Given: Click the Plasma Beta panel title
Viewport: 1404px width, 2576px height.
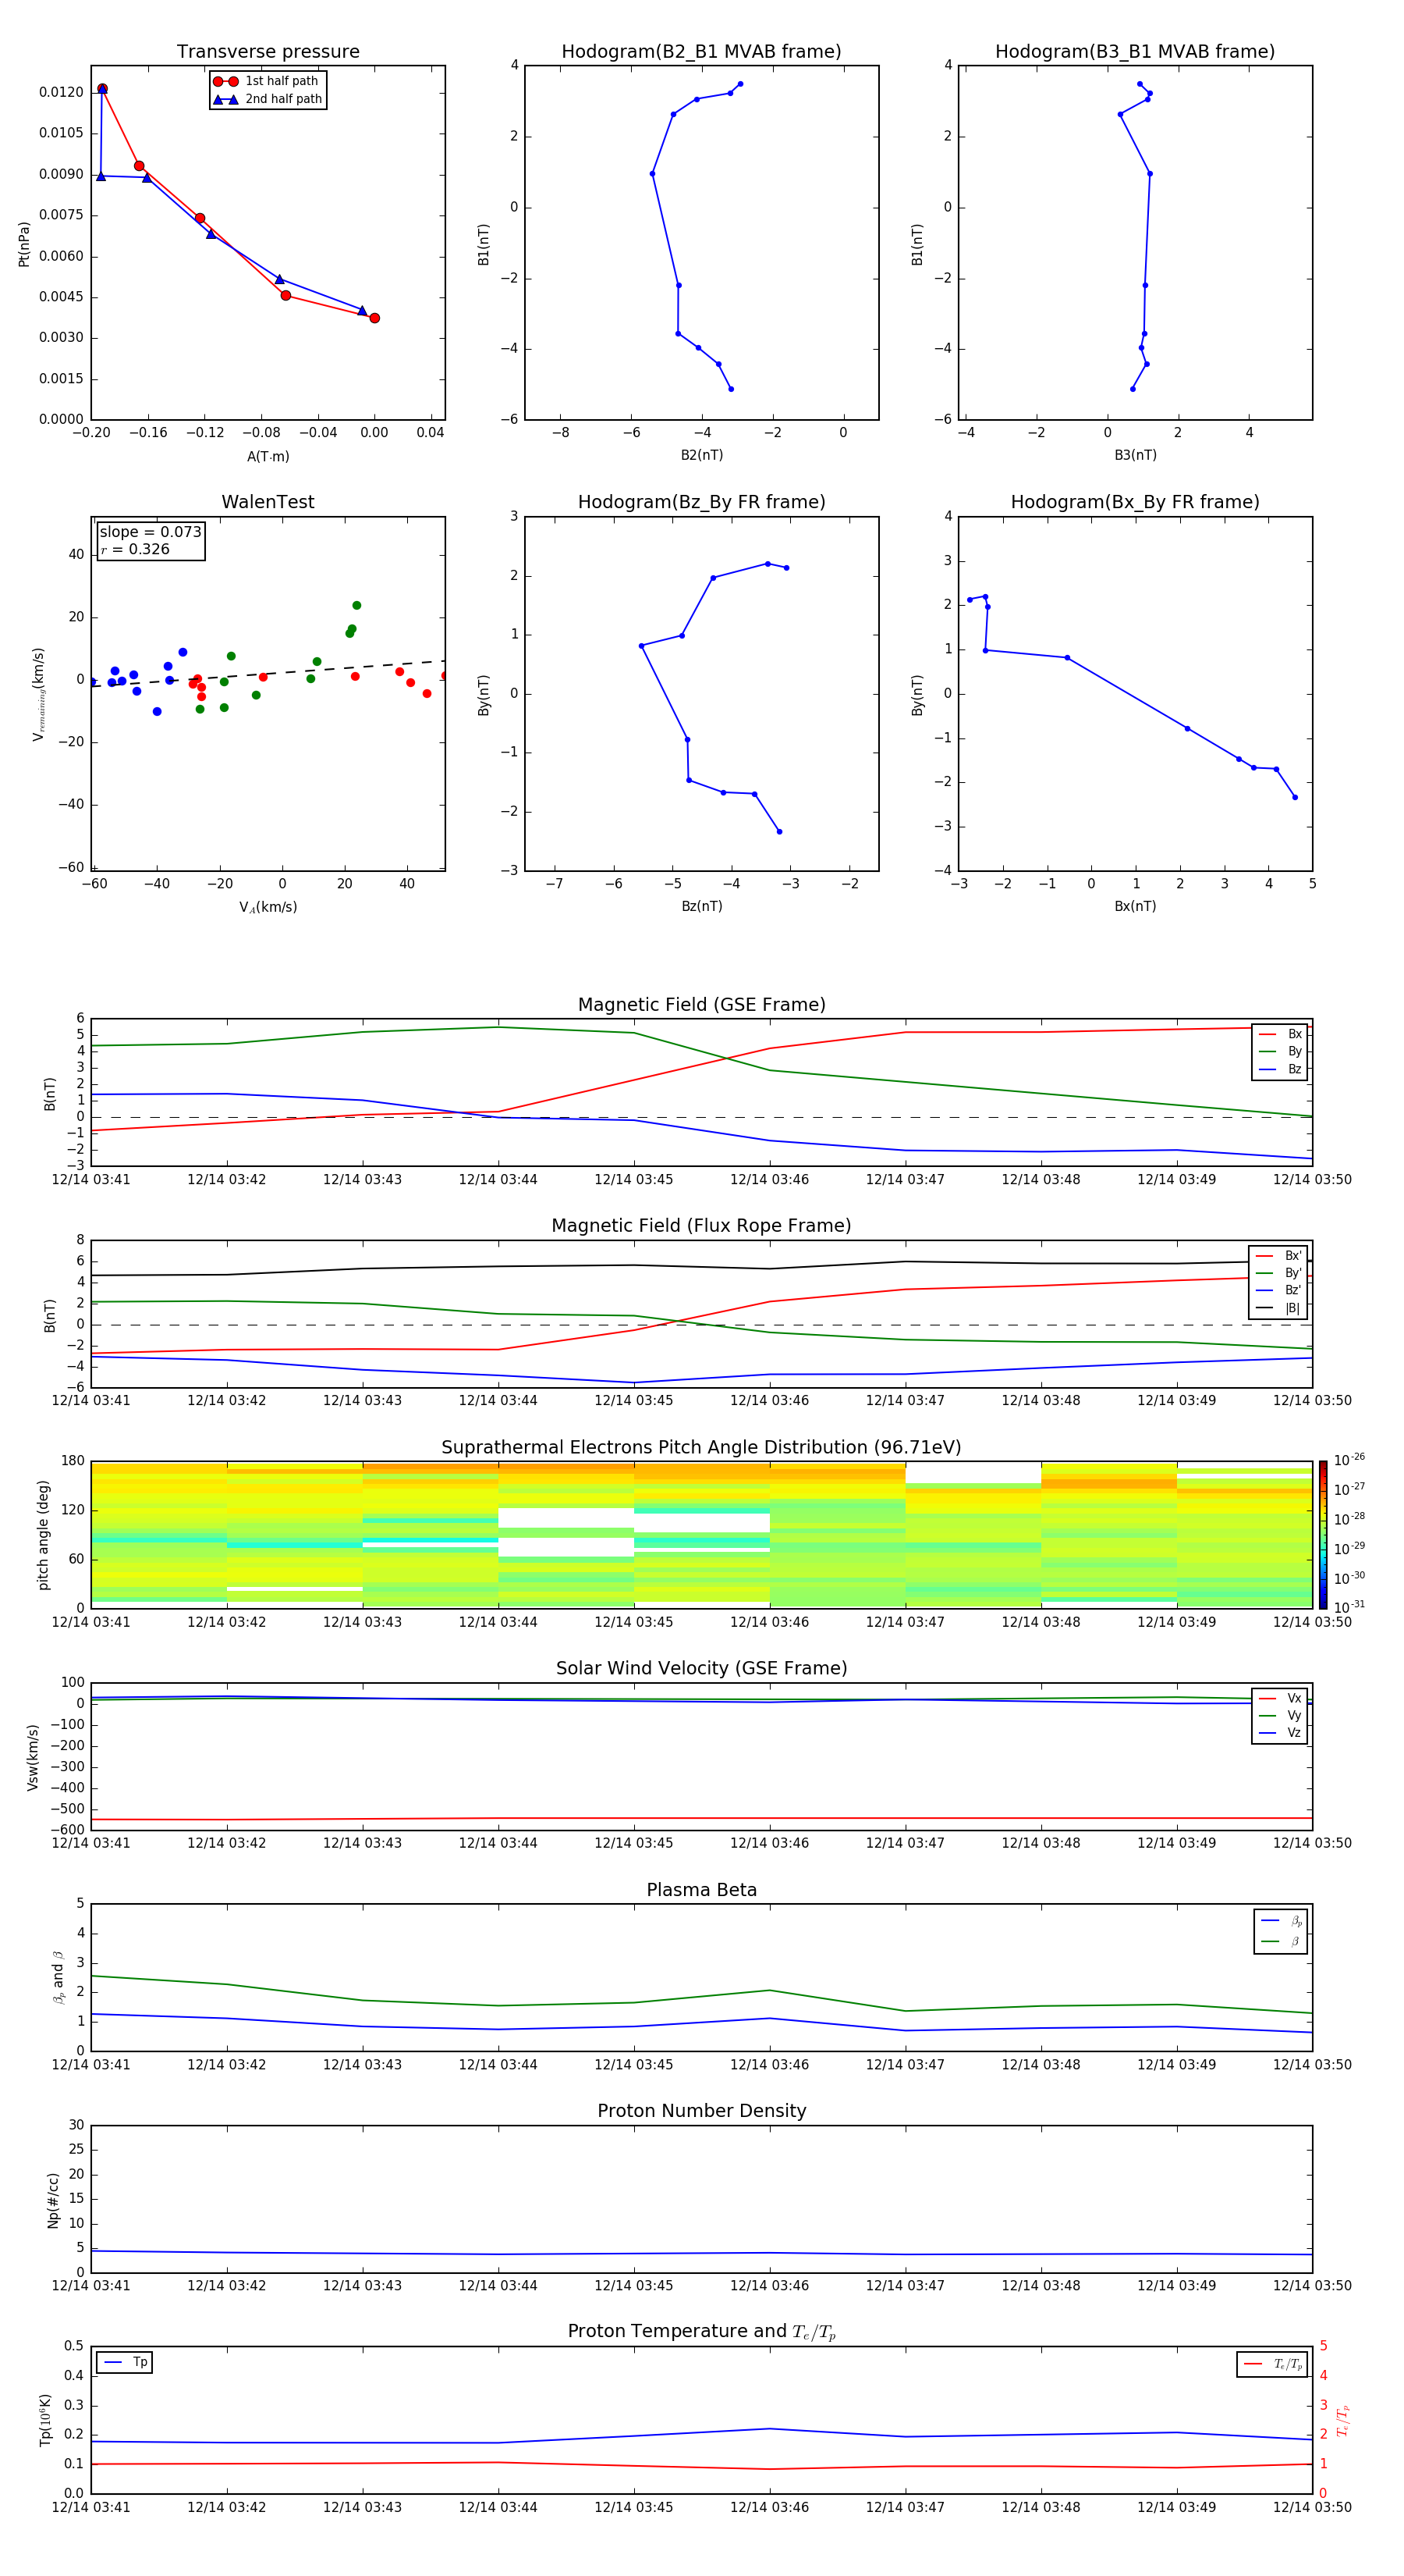Looking at the screenshot, I should 701,1890.
